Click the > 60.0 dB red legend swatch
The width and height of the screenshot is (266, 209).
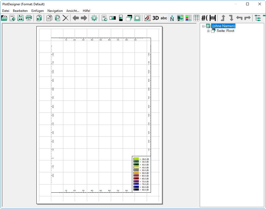coord(136,175)
